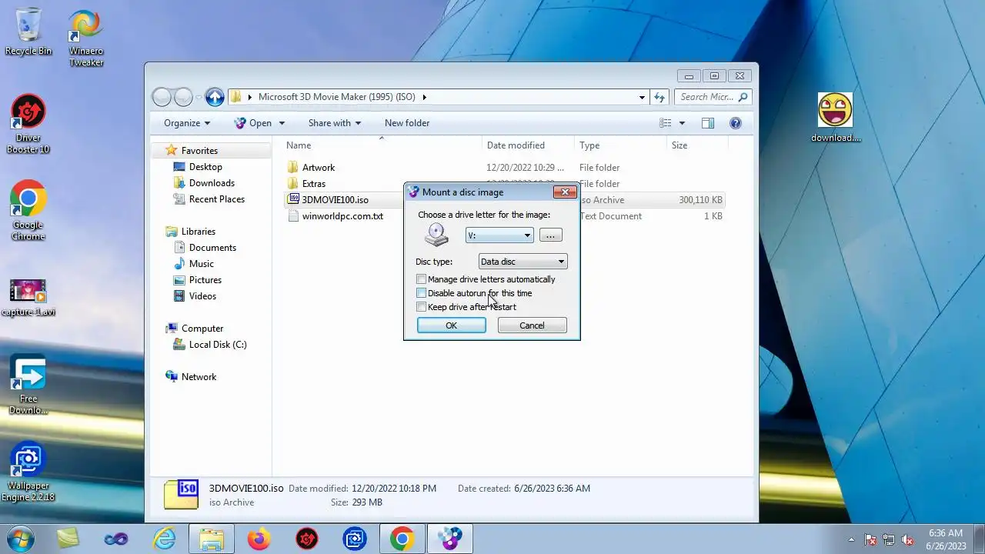Launch Winaero Tweaker from desktop
This screenshot has width=985, height=554.
click(x=85, y=37)
